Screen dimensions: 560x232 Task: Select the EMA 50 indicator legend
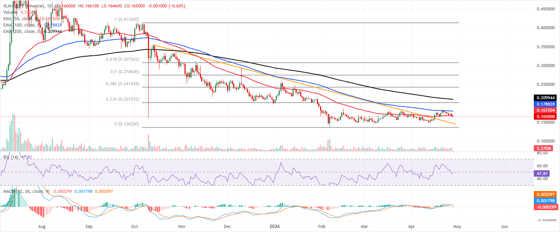click(18, 19)
